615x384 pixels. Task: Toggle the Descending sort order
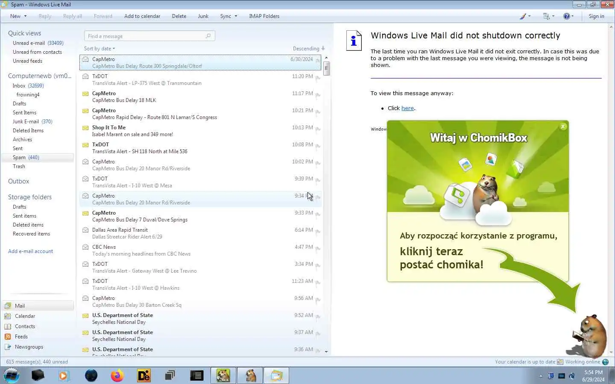(x=309, y=49)
